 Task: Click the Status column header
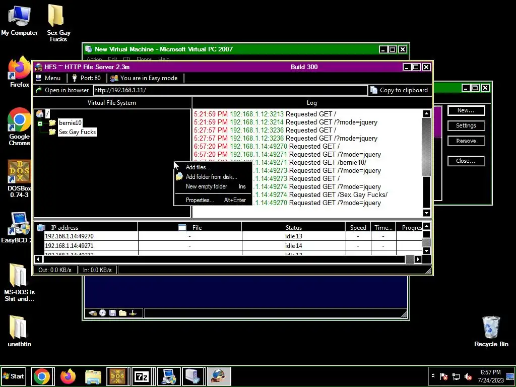tap(294, 227)
